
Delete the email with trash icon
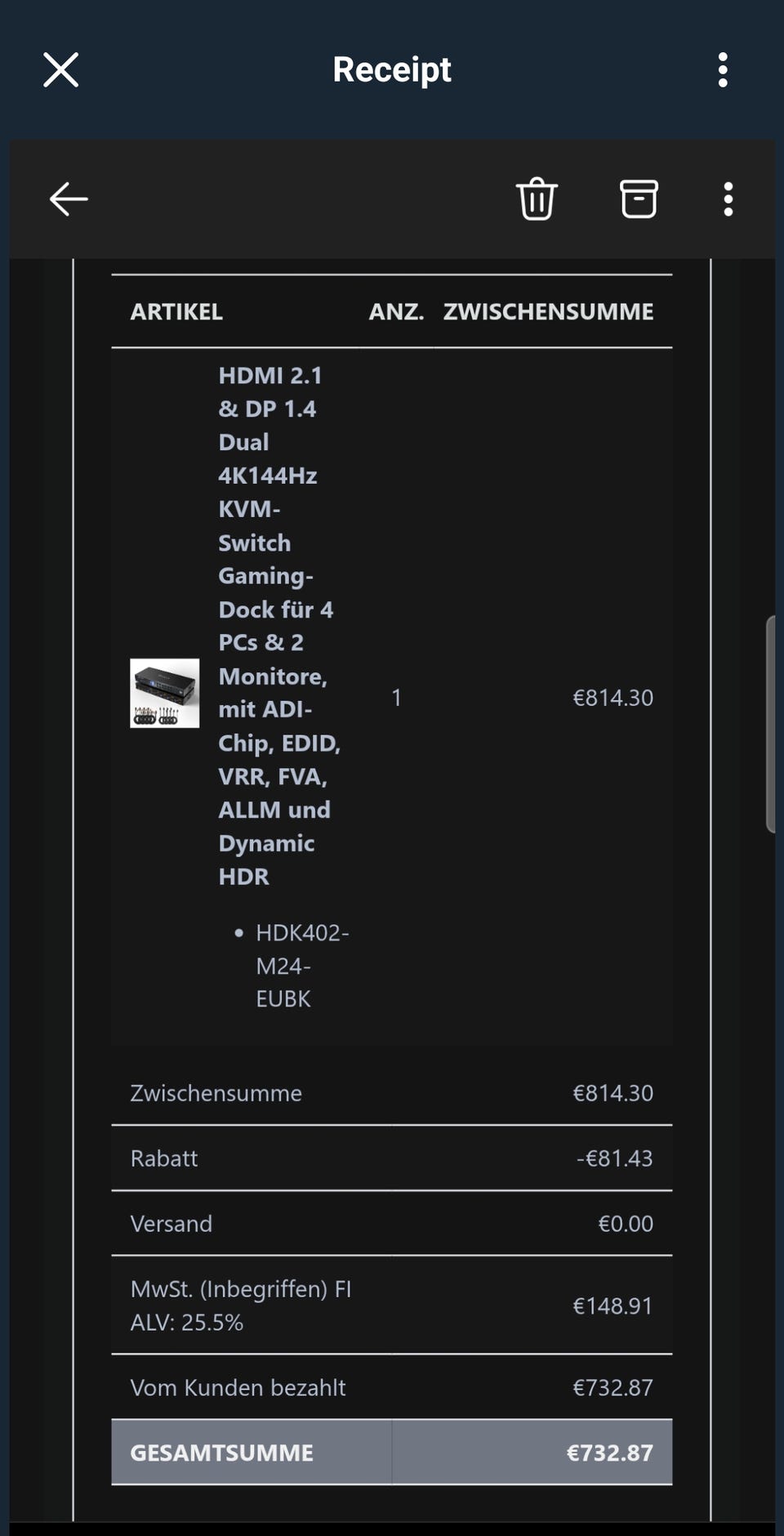(537, 199)
